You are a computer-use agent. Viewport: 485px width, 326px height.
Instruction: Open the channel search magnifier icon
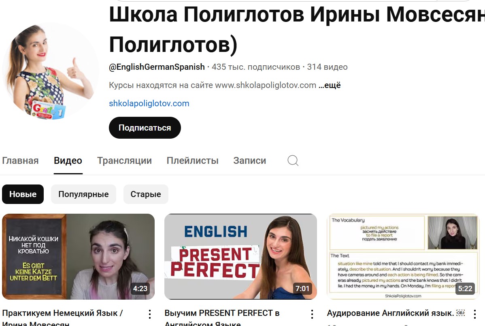293,161
